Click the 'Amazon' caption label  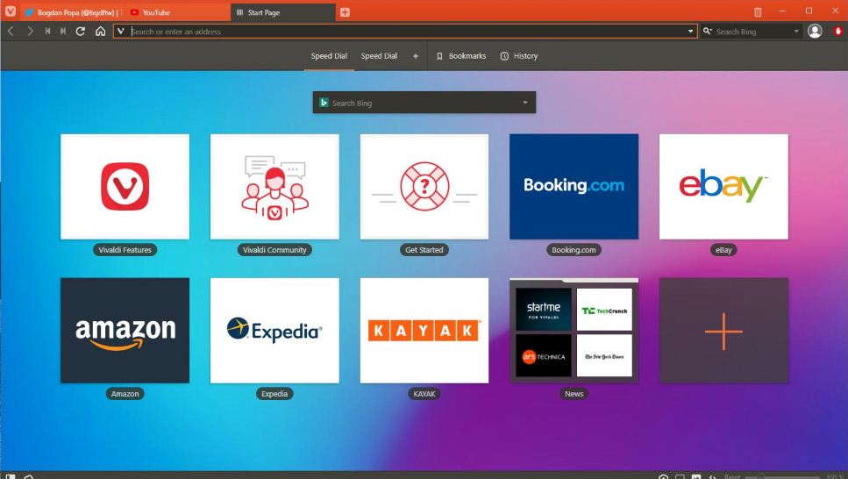(125, 394)
